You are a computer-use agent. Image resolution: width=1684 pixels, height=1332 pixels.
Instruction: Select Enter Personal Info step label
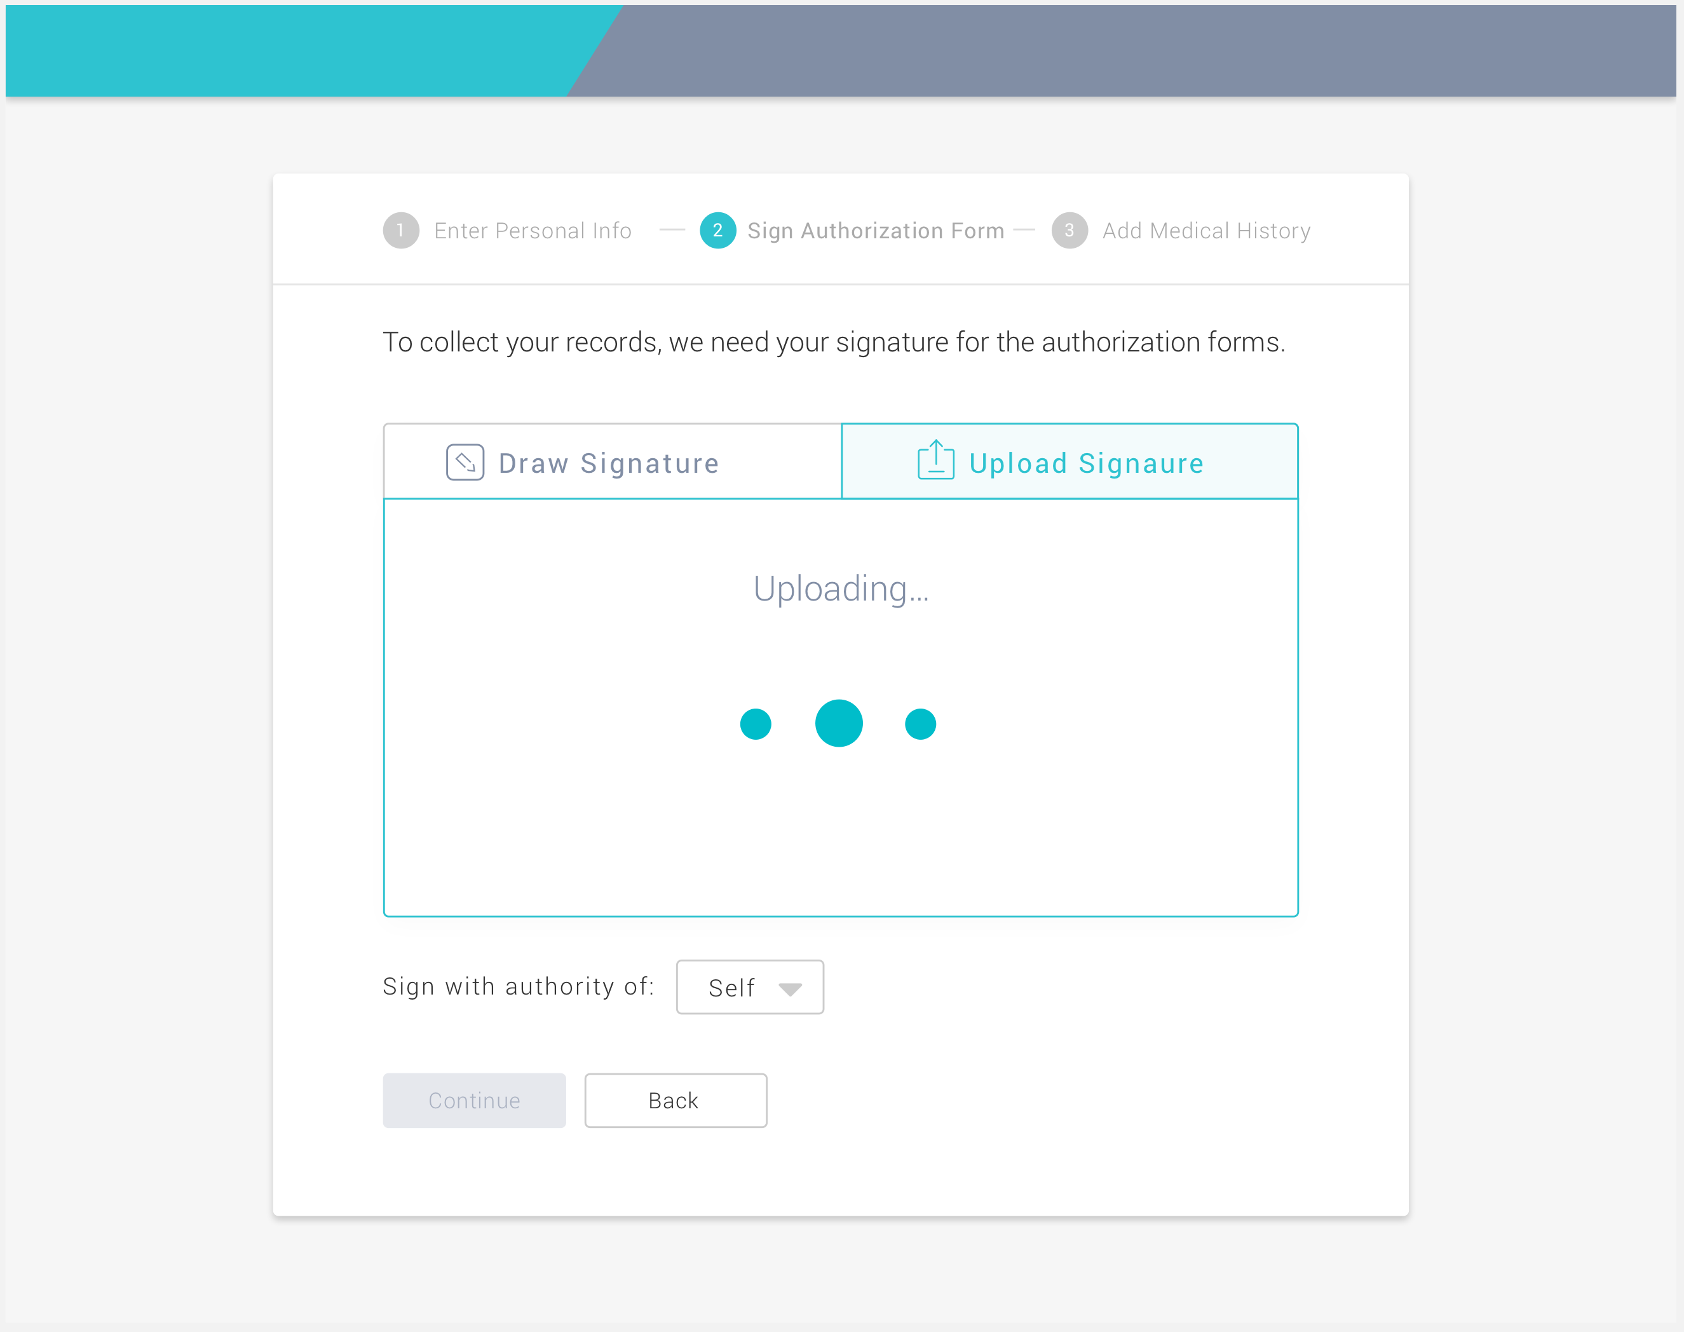tap(533, 231)
